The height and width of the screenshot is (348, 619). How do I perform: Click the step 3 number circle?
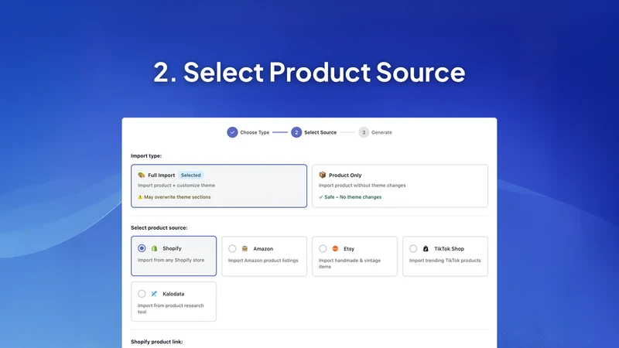tap(364, 132)
